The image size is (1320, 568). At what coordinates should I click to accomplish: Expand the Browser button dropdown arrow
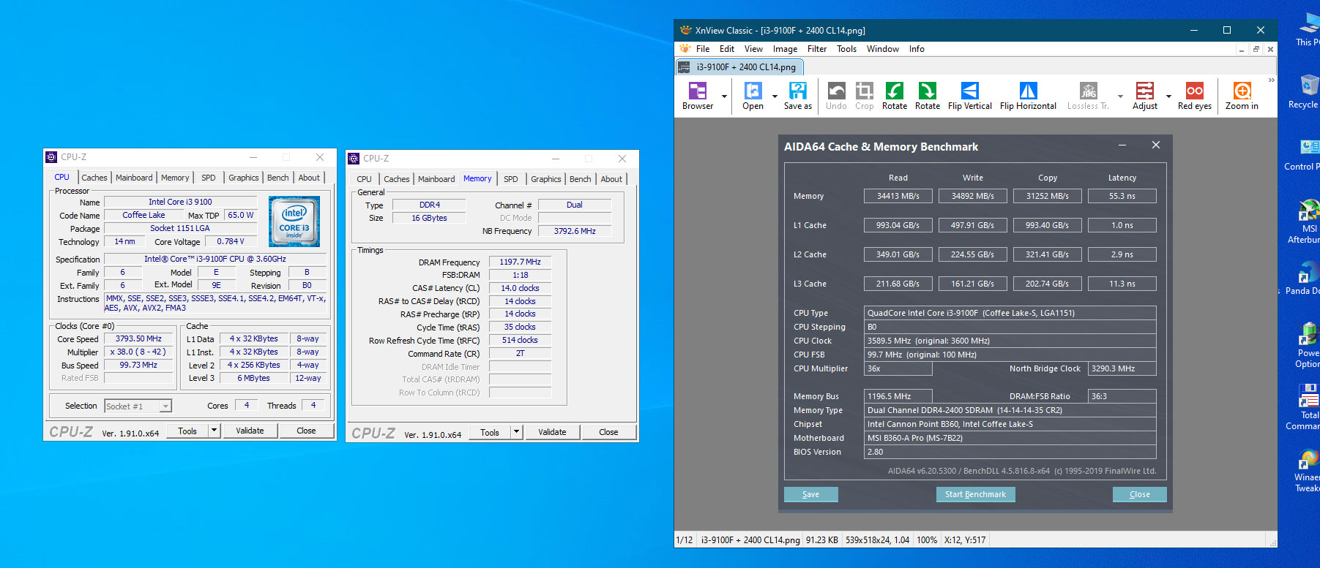point(724,96)
